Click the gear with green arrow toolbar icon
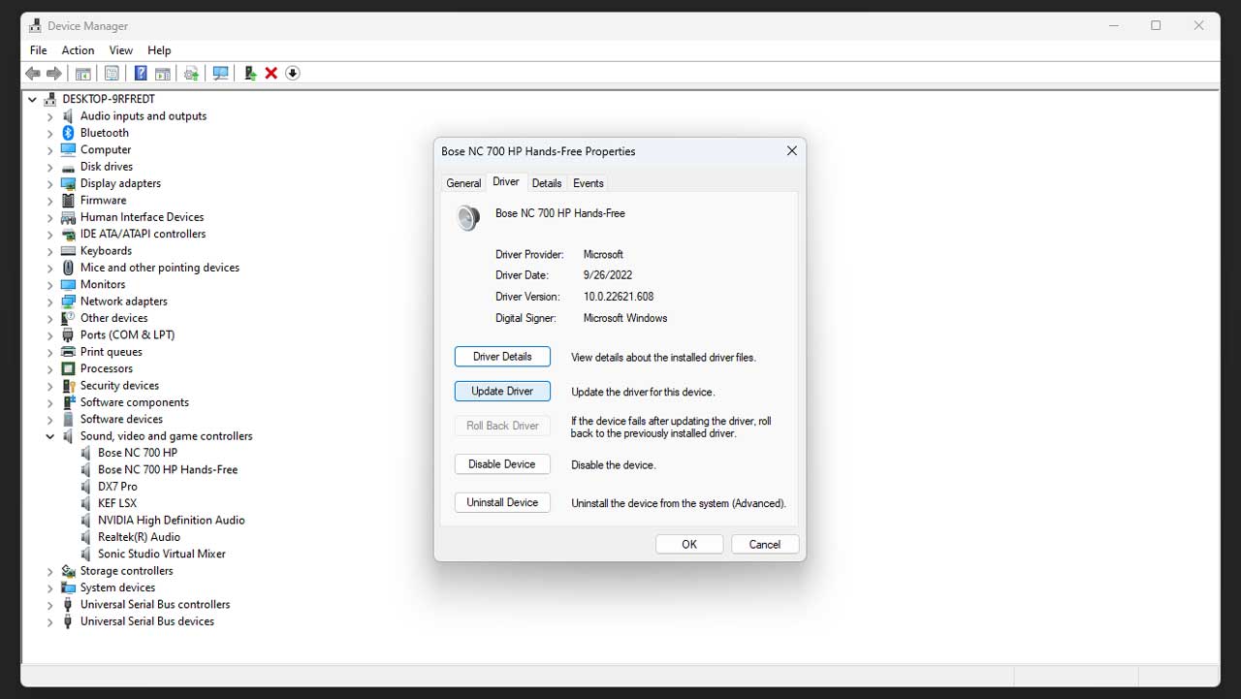The width and height of the screenshot is (1241, 699). click(x=191, y=74)
